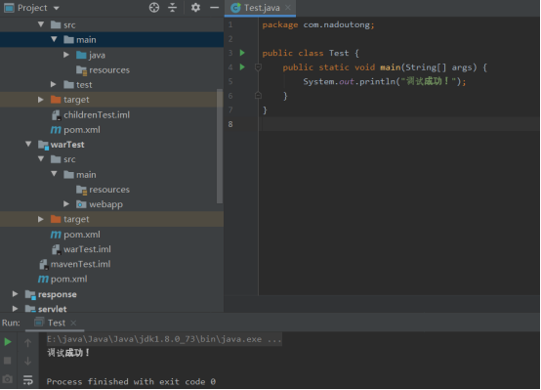
Task: Select resources folder under warTest main
Action: coord(103,190)
